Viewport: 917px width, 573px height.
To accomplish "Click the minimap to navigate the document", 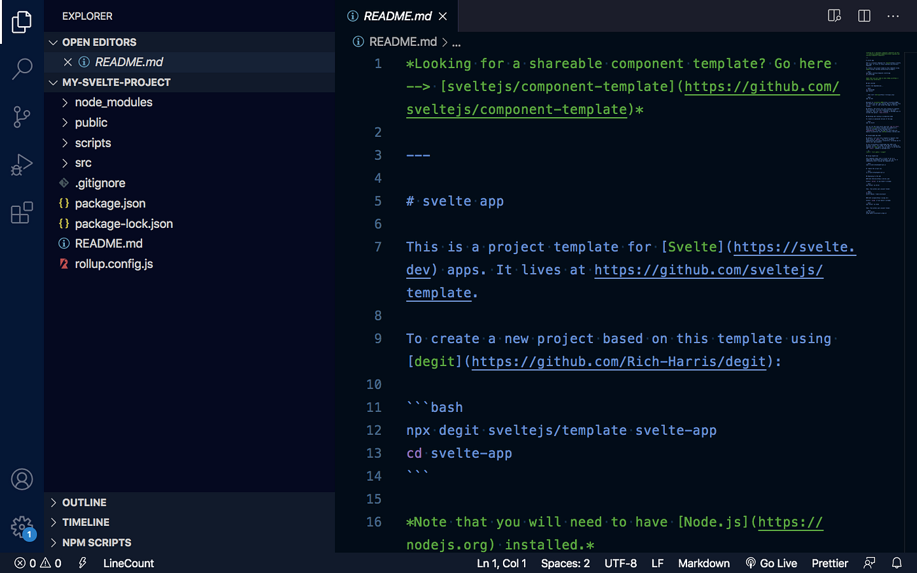I will click(883, 131).
